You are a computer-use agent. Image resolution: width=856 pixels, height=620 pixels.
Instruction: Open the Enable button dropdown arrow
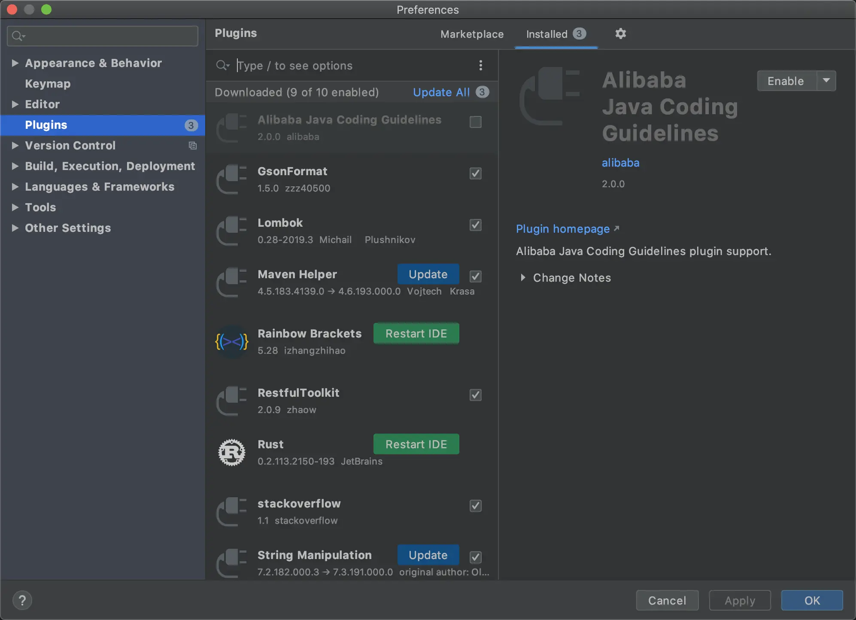pos(826,81)
